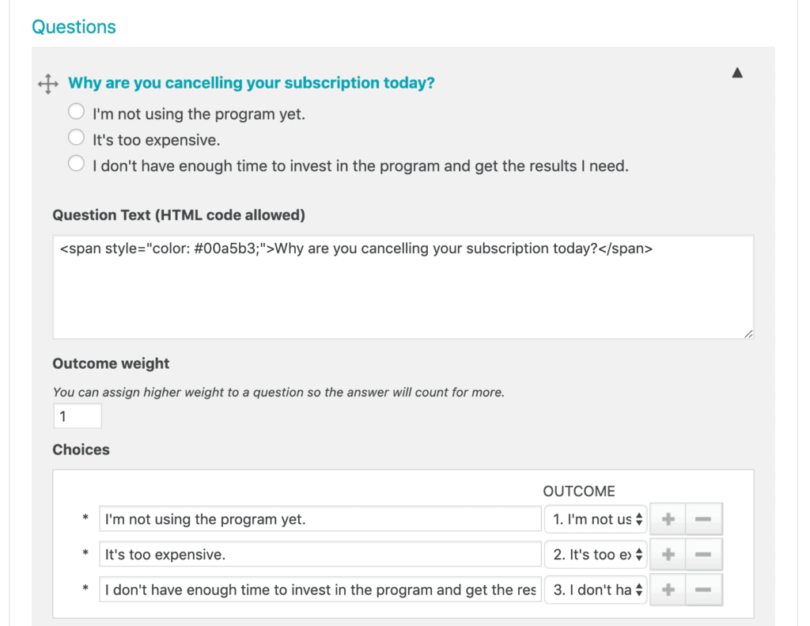Pick the "I don't have enough time" option

(x=76, y=163)
